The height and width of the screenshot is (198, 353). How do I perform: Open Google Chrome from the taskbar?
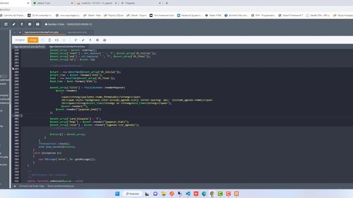coord(212,194)
